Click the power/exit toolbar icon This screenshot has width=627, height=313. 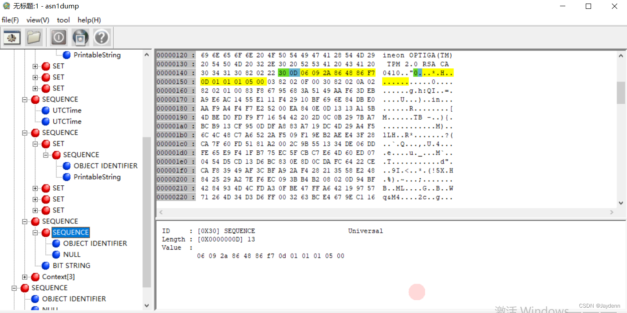[58, 37]
